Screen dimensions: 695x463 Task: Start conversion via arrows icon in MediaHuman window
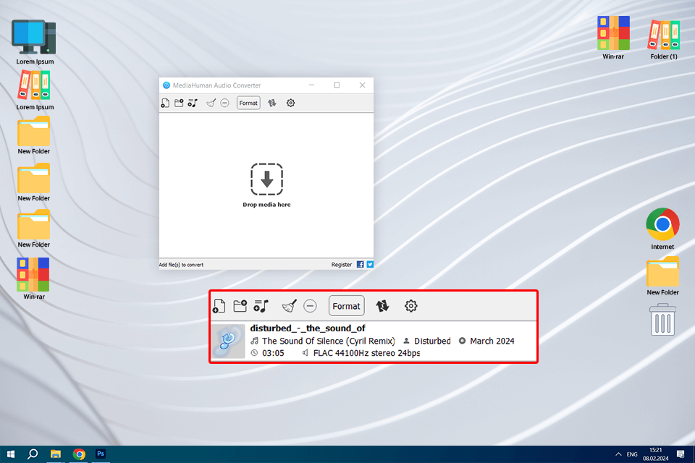(271, 103)
